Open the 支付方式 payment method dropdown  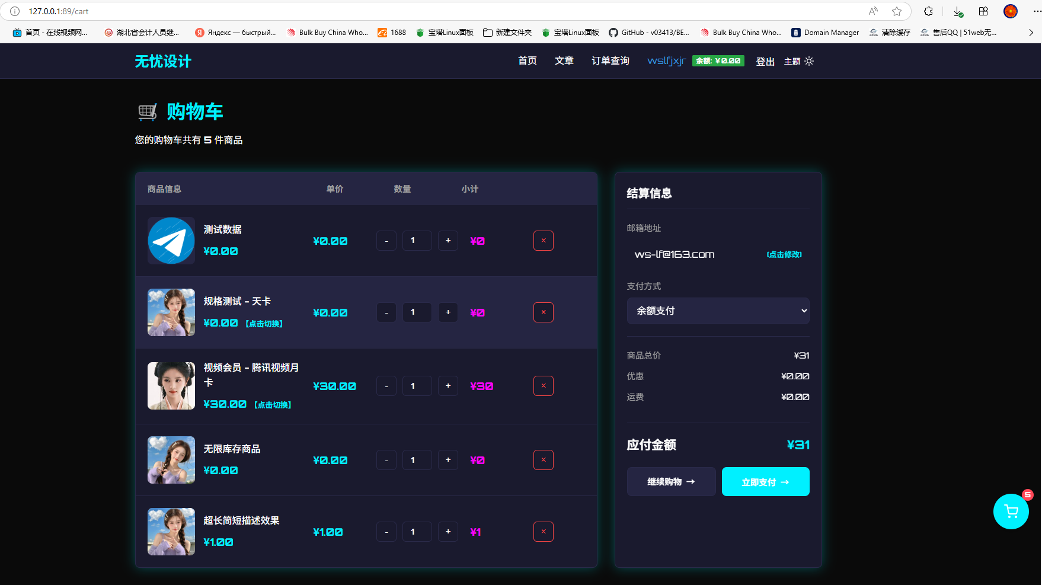pyautogui.click(x=718, y=311)
